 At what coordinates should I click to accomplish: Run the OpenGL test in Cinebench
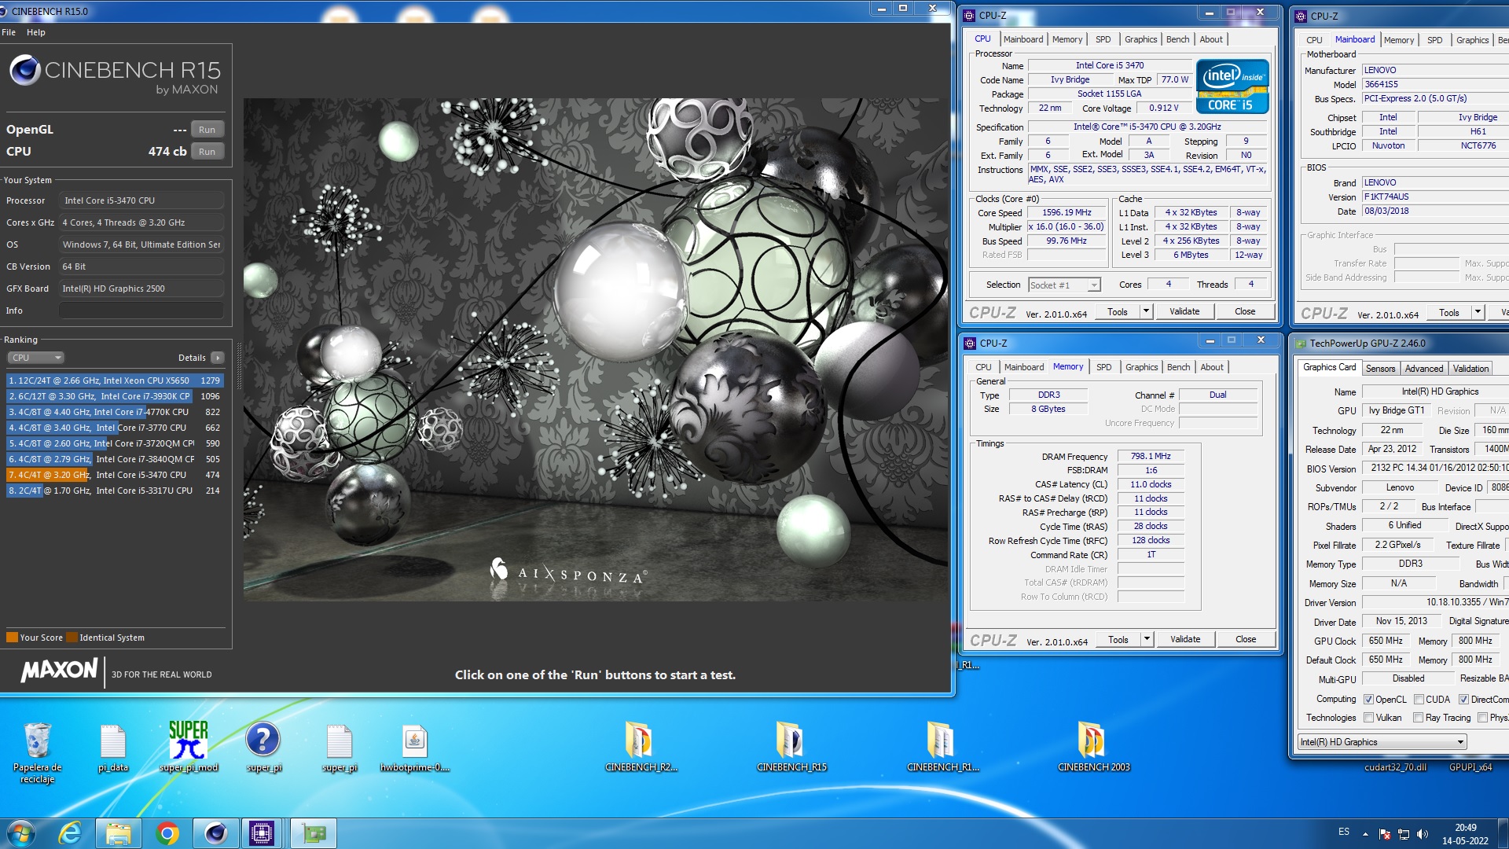[207, 130]
